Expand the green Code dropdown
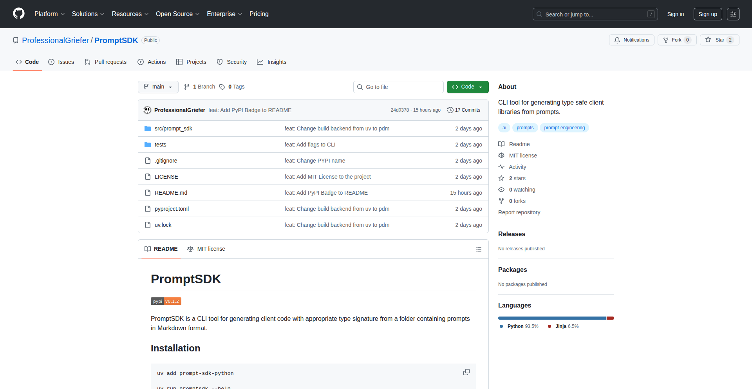Image resolution: width=752 pixels, height=389 pixels. 467,87
